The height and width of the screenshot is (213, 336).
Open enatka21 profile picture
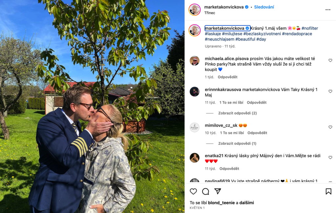[195, 158]
